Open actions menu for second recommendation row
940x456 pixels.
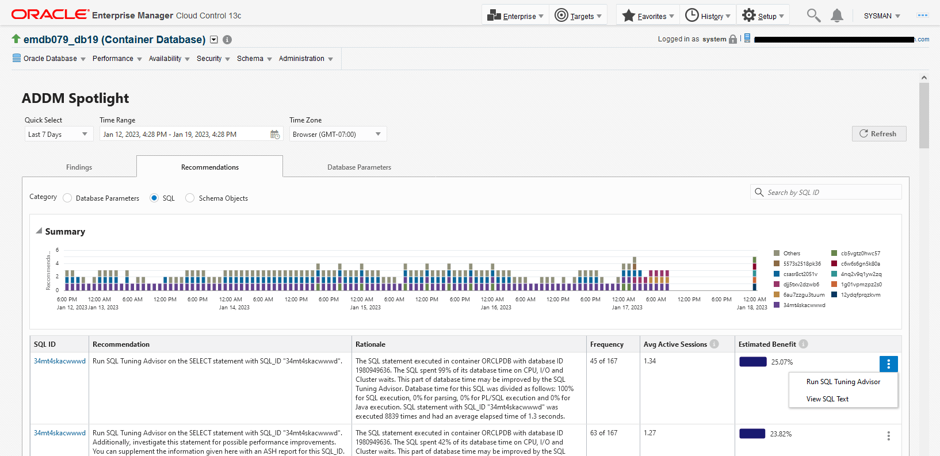tap(888, 436)
